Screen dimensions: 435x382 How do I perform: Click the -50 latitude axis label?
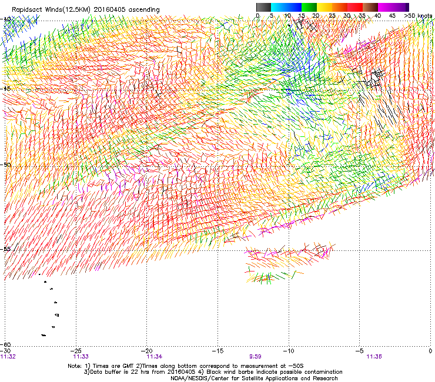click(x=5, y=165)
